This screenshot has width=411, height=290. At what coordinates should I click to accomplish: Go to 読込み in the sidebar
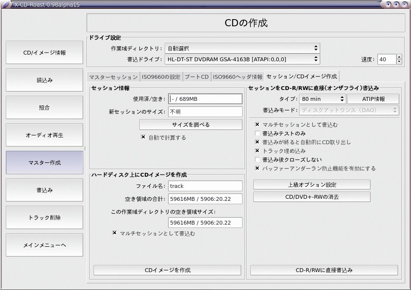click(x=45, y=80)
